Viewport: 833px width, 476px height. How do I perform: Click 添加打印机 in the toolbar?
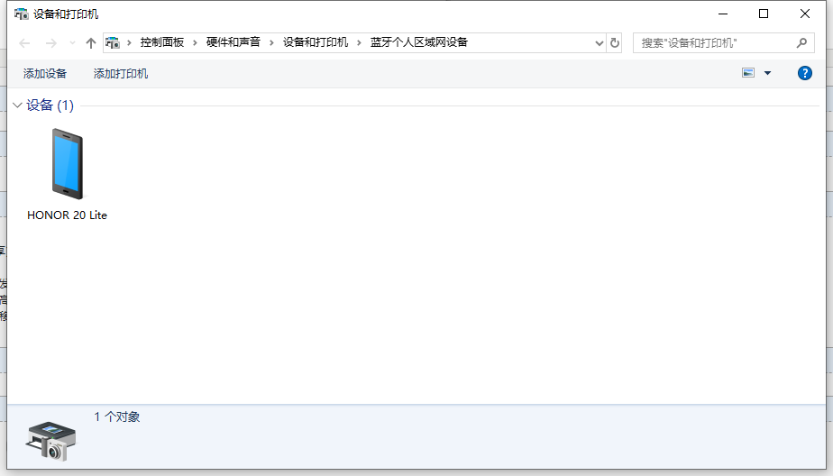(121, 74)
